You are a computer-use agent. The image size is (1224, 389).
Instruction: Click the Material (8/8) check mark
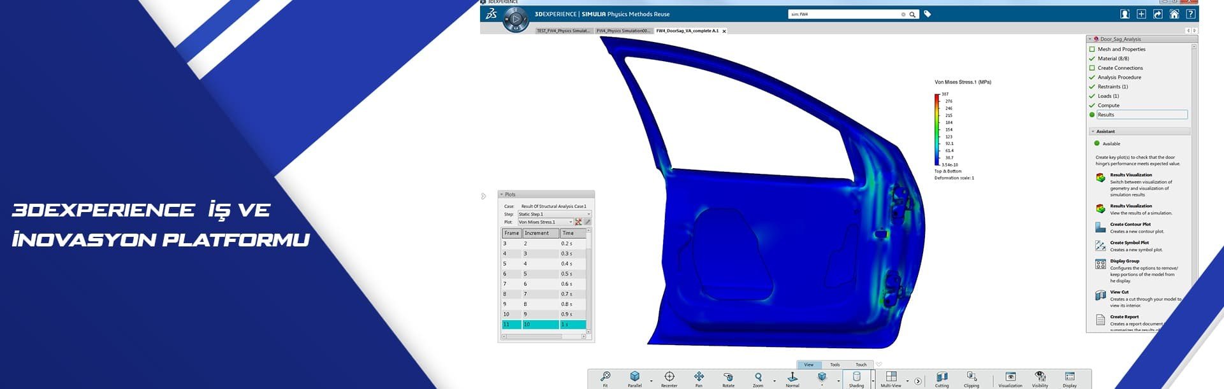[x=1092, y=59]
